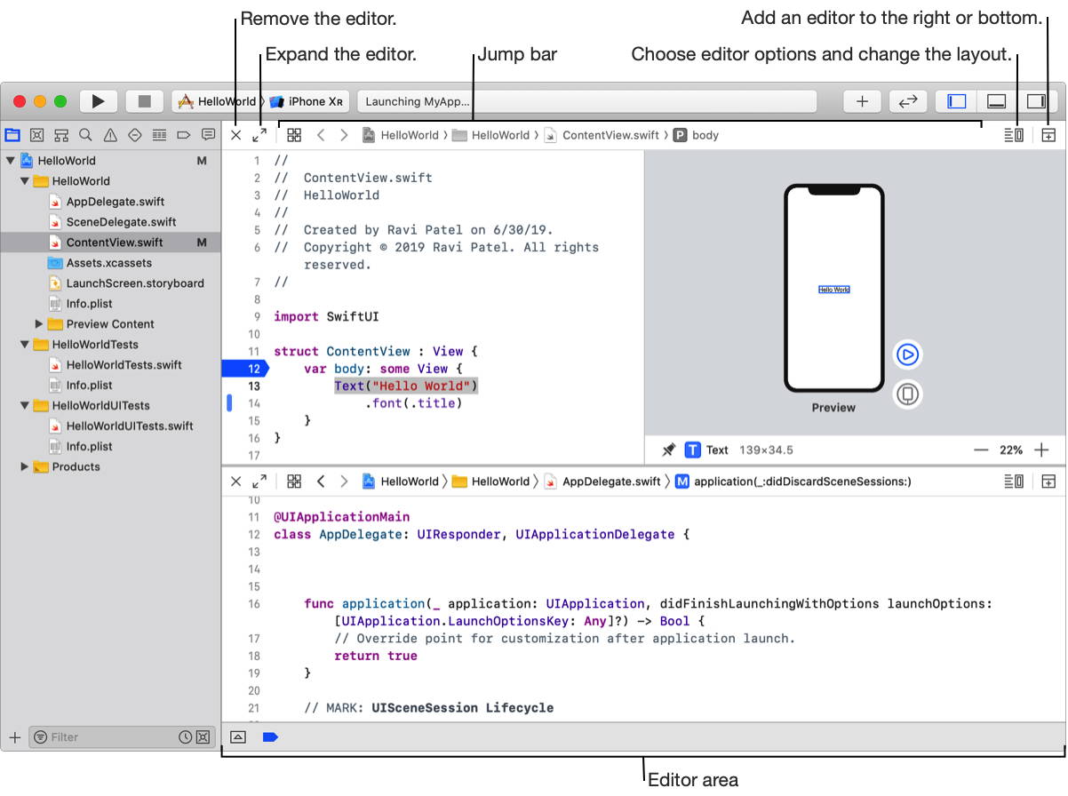This screenshot has height=796, width=1068.
Task: Click the Live Preview play button
Action: tap(907, 354)
